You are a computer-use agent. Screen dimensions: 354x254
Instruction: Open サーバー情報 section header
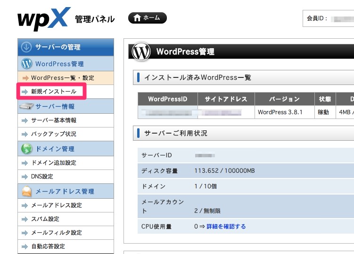click(66, 106)
